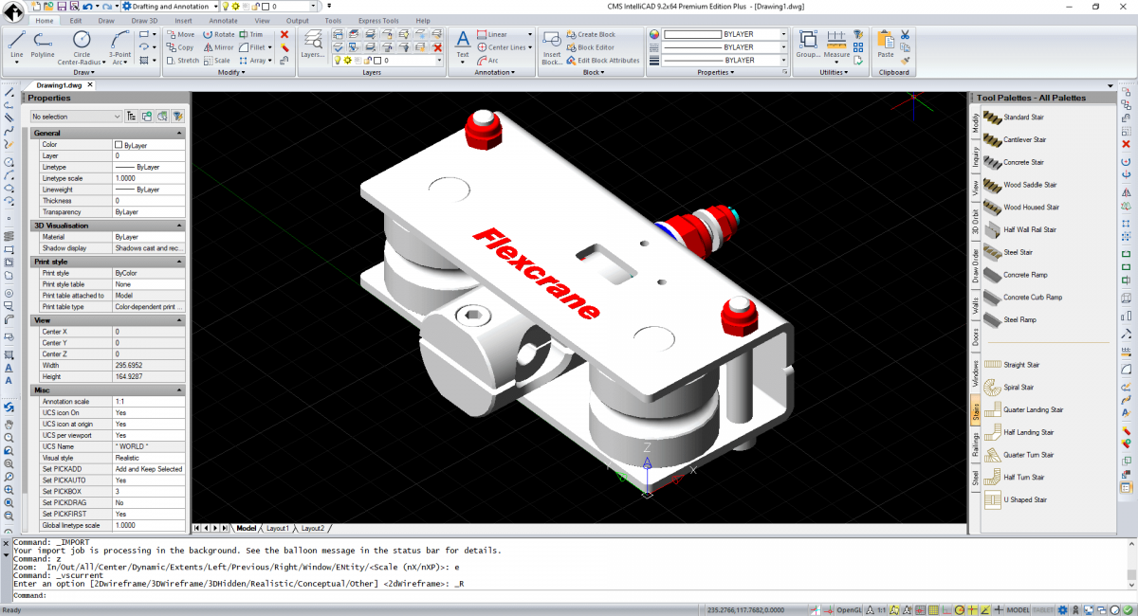This screenshot has width=1138, height=616.
Task: Toggle a layer lightbulb in the Layers panel
Action: pos(340,60)
